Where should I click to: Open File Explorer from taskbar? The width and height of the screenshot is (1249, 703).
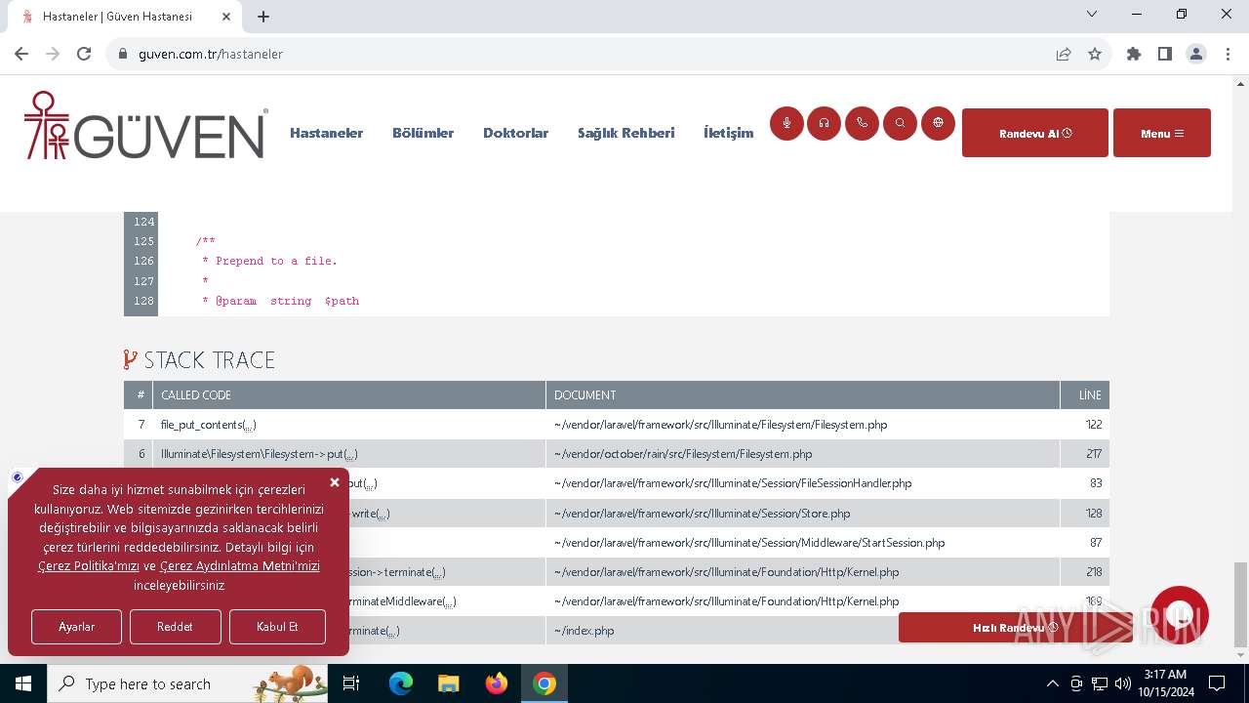click(x=448, y=683)
